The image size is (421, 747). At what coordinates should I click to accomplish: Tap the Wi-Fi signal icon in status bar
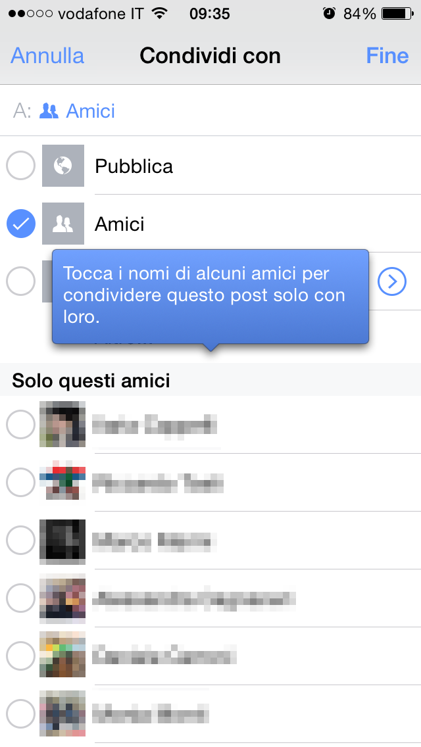tap(159, 14)
